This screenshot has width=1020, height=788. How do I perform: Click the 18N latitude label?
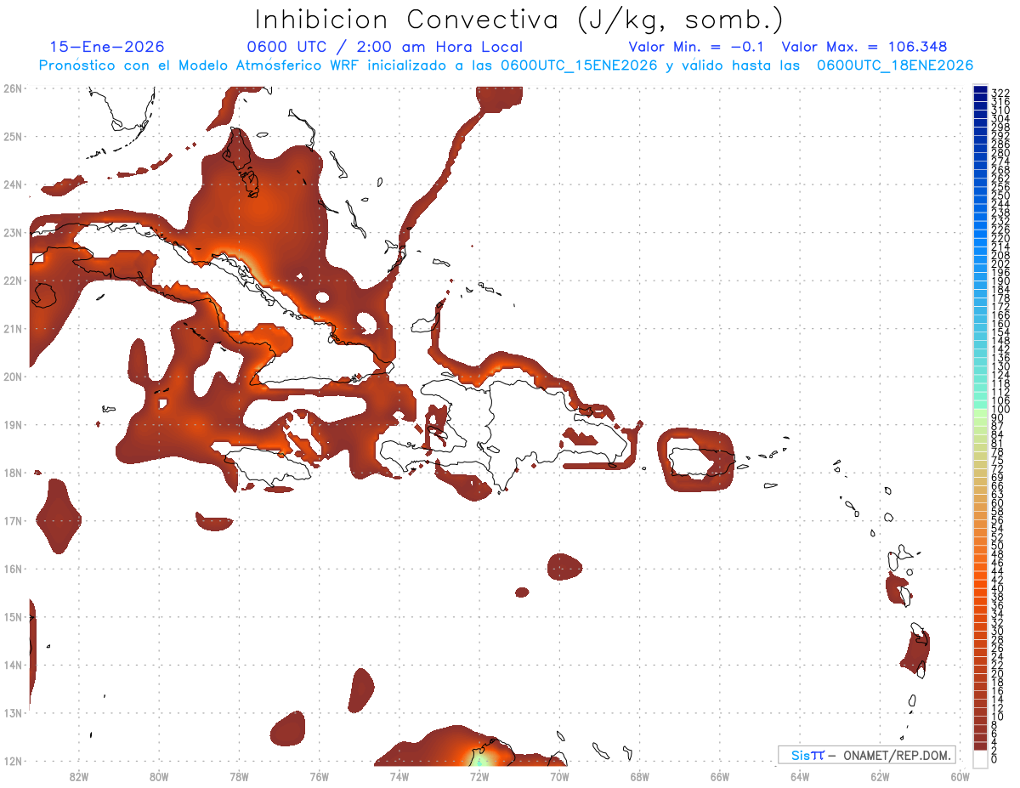13,473
